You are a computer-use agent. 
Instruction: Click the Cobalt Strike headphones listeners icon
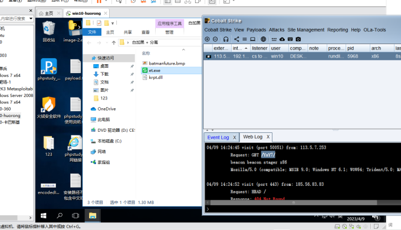point(225,39)
